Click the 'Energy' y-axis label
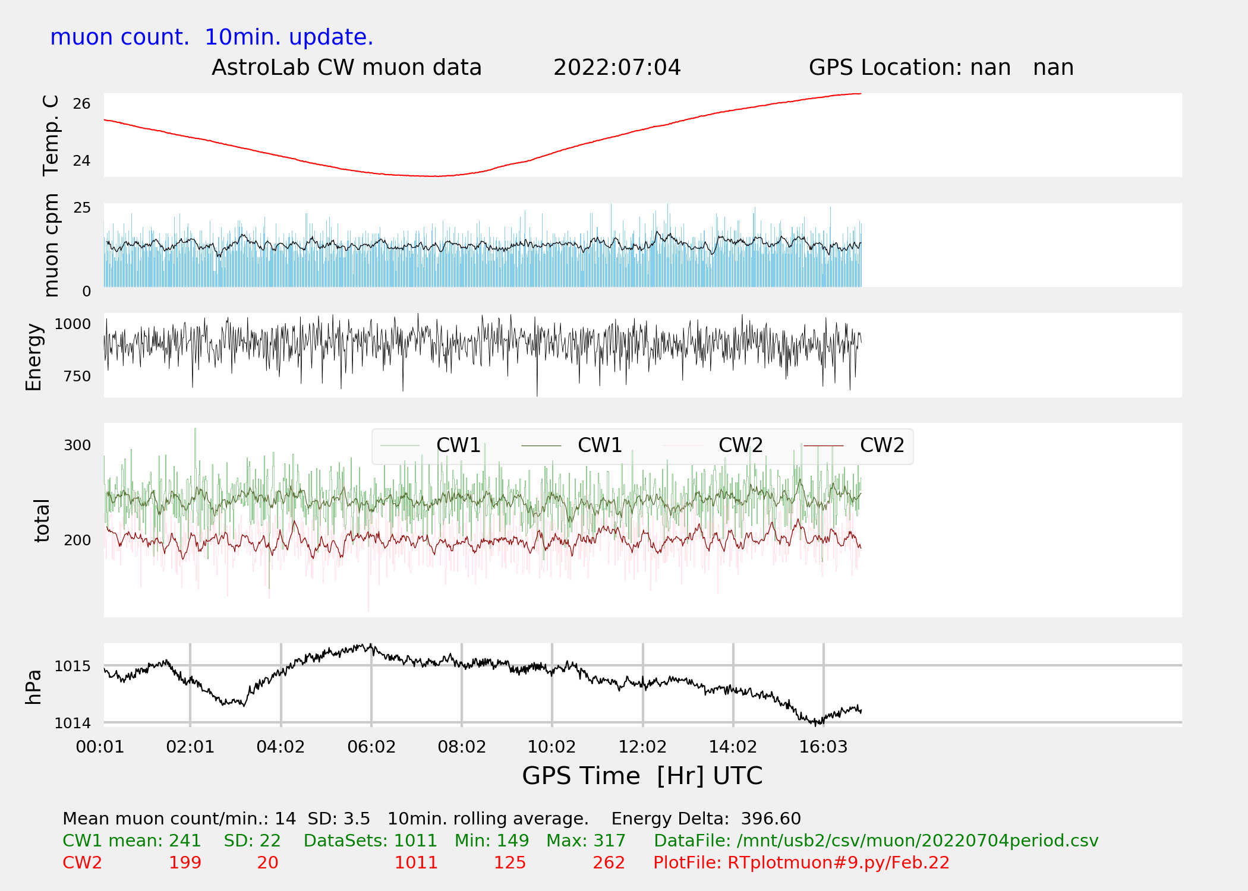1248x891 pixels. [x=33, y=356]
